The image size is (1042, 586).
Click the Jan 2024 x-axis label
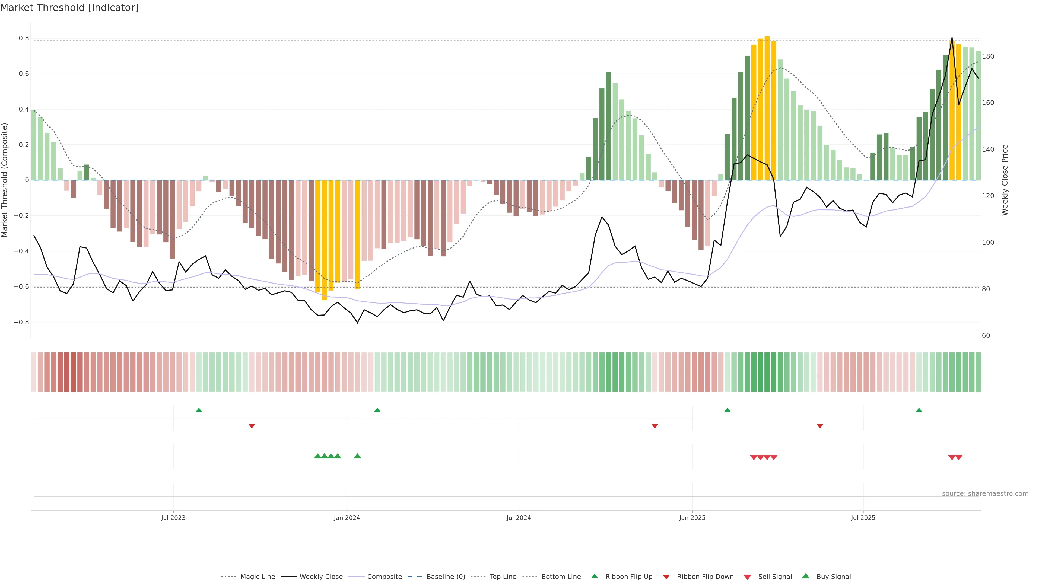click(347, 518)
